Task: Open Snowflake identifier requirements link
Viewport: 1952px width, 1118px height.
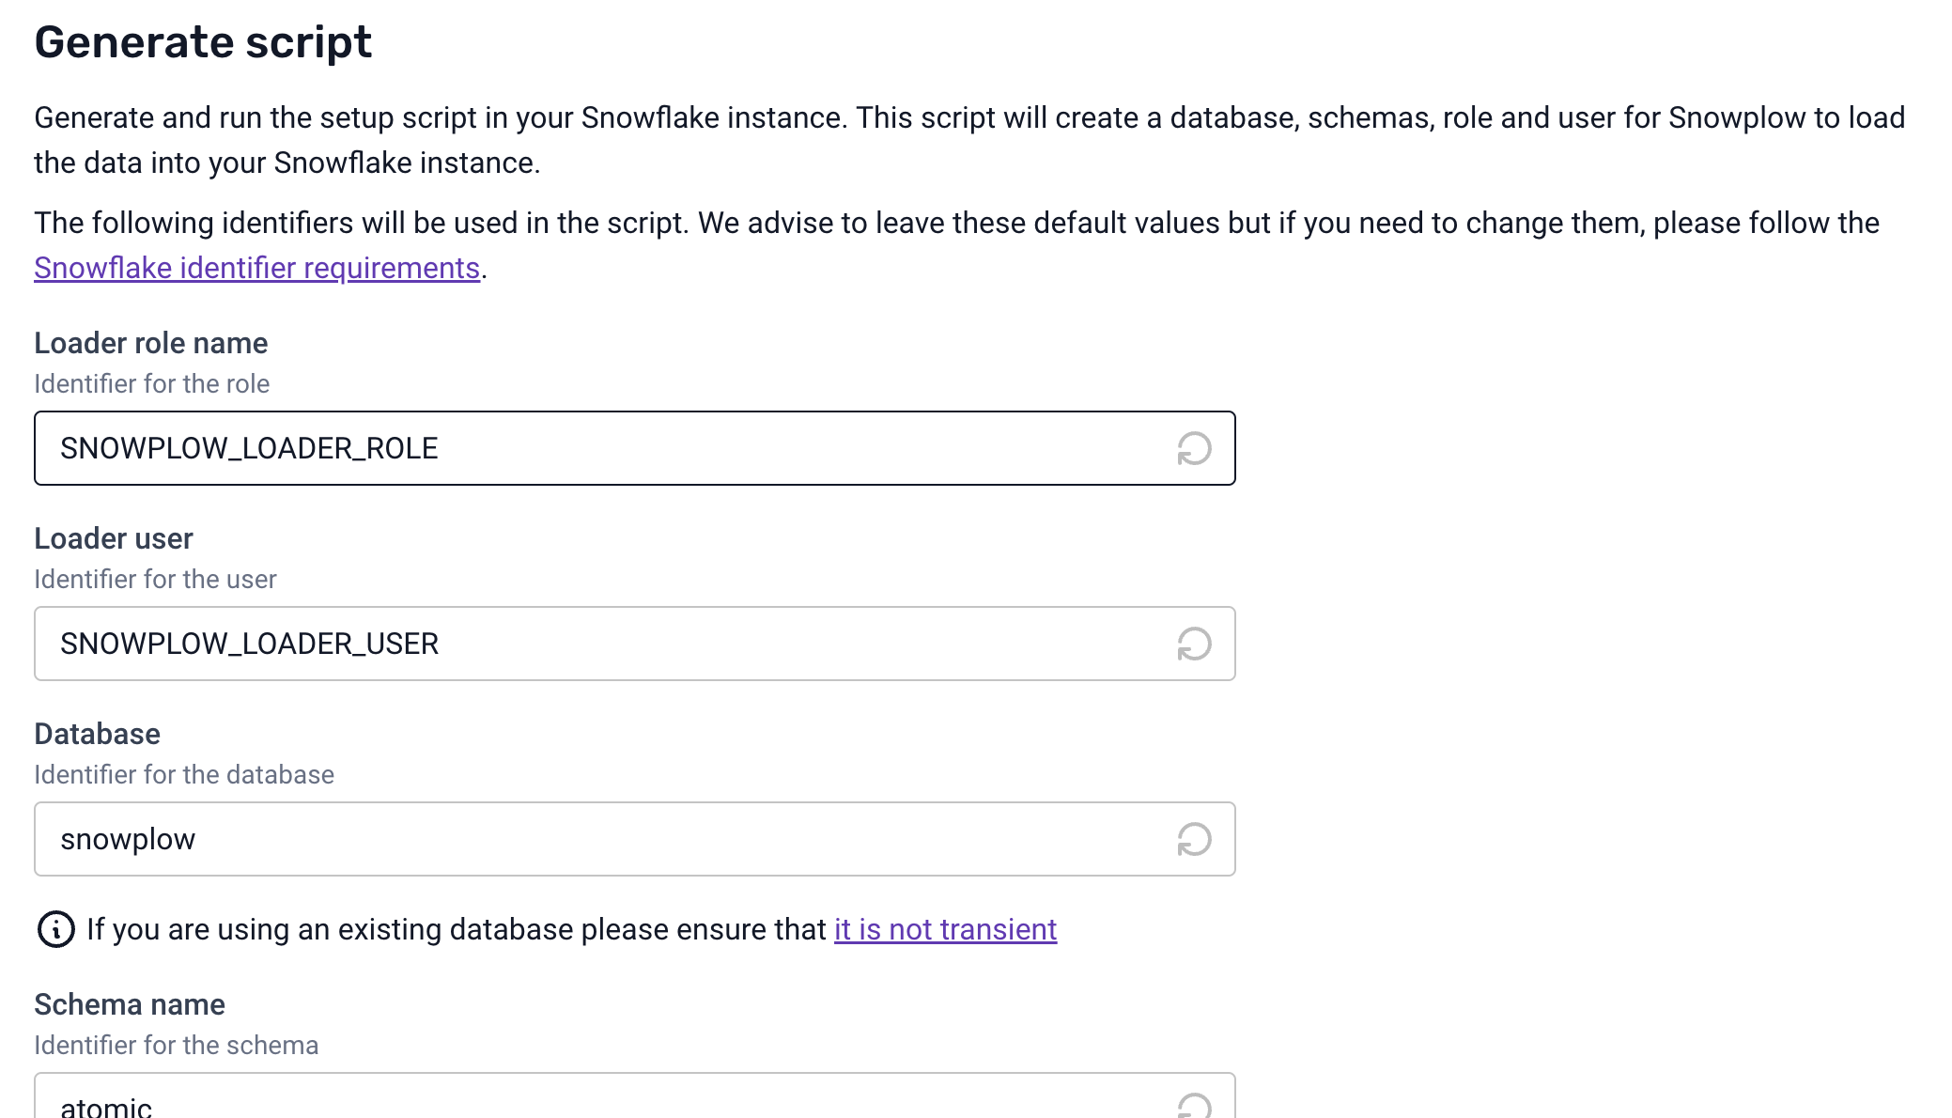Action: pyautogui.click(x=256, y=269)
